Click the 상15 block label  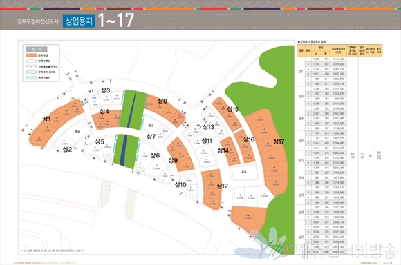233,109
